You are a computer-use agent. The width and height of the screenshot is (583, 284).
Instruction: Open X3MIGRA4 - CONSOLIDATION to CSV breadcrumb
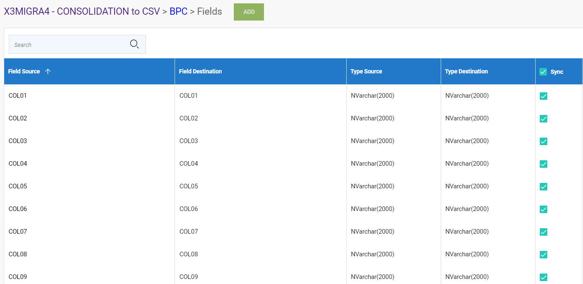pos(82,11)
